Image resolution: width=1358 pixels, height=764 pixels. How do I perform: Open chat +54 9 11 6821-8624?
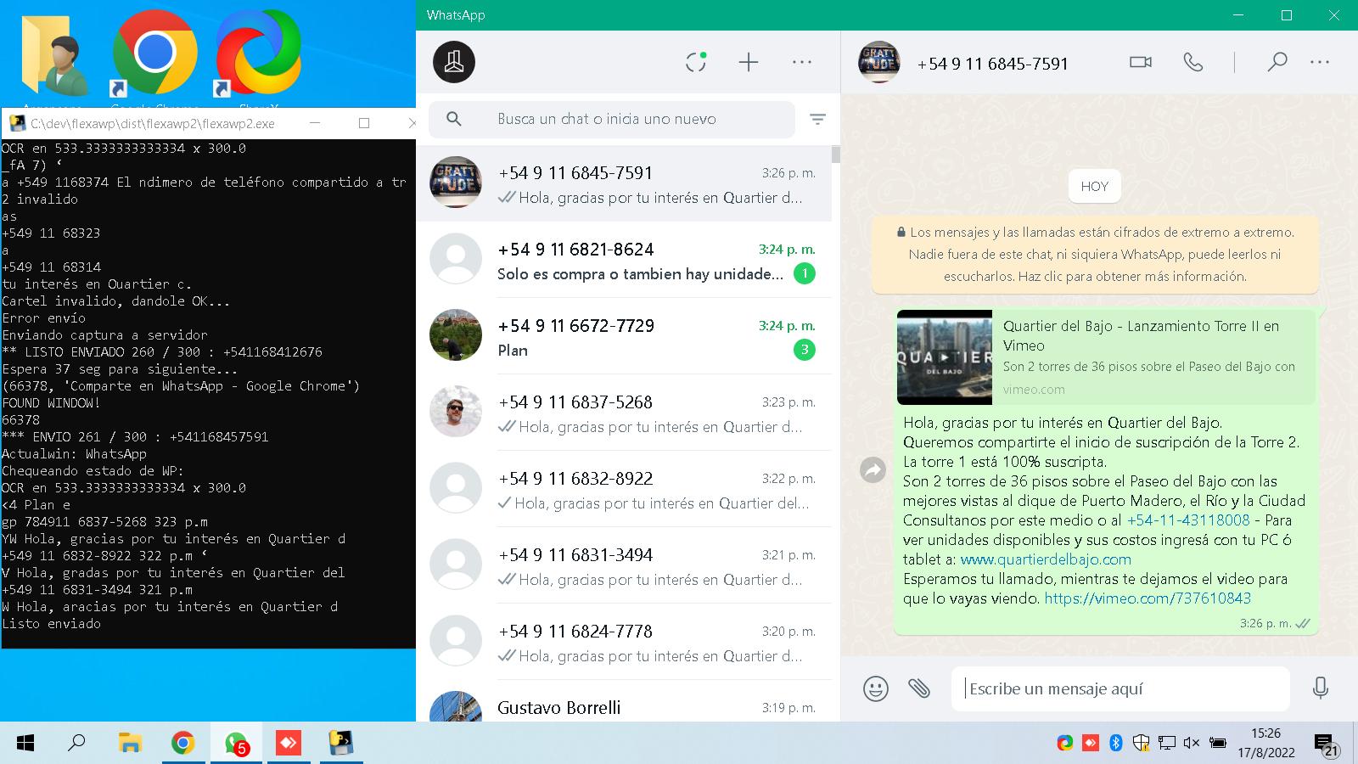pyautogui.click(x=624, y=260)
